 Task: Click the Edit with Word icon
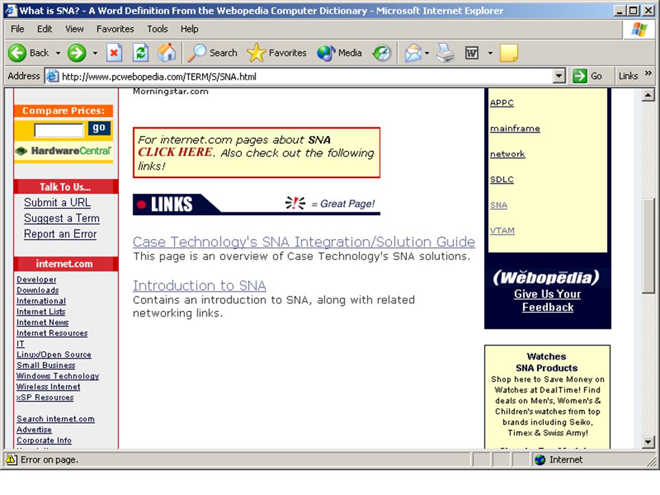tap(472, 53)
